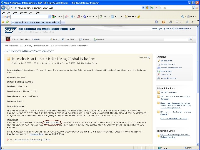Click the workspace search input field
200x150 pixels.
[x=176, y=39]
